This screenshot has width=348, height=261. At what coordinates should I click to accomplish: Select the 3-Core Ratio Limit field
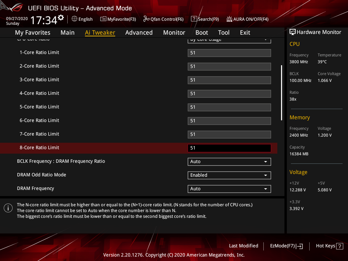tap(229, 80)
